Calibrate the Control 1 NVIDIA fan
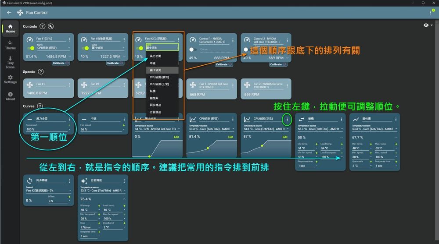439x244 pixels. [224, 64]
